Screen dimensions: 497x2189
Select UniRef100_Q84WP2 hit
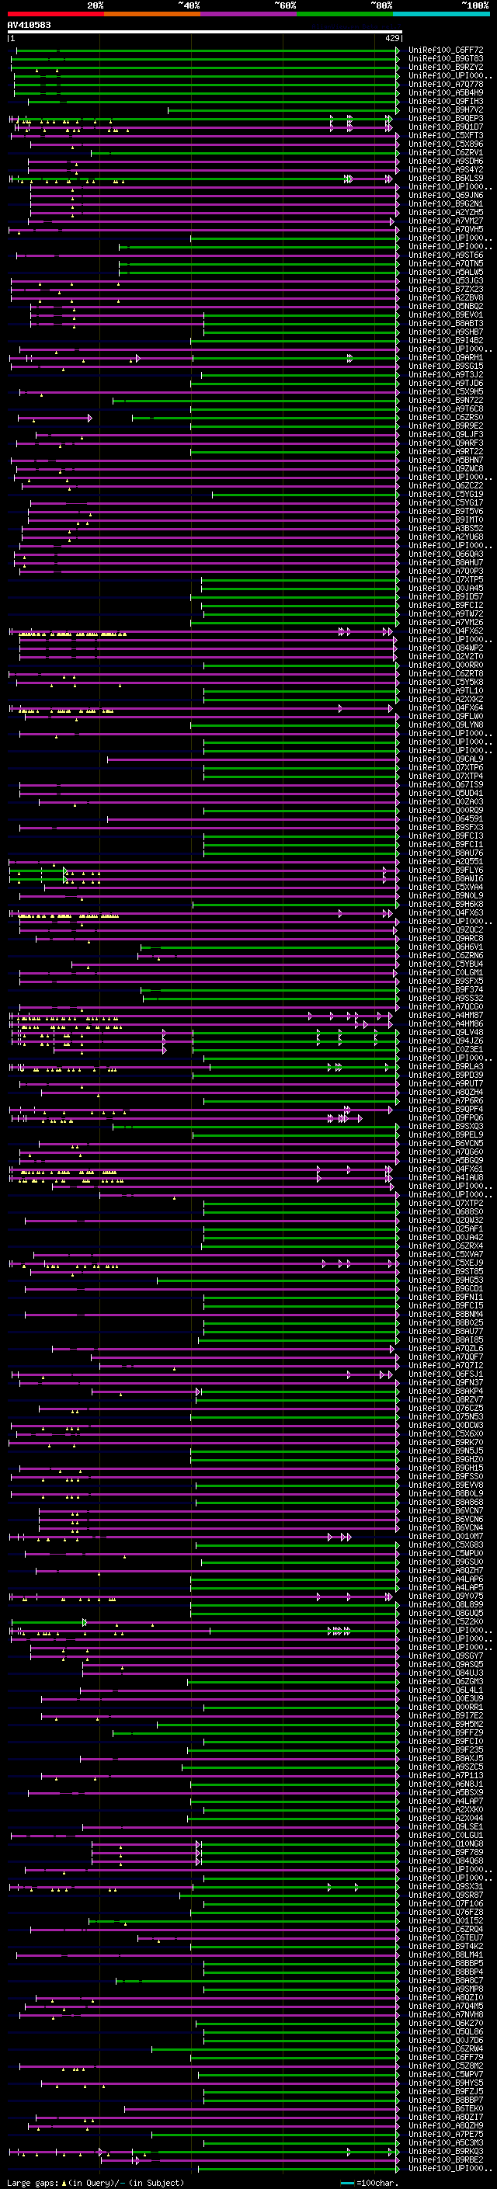pos(445,648)
